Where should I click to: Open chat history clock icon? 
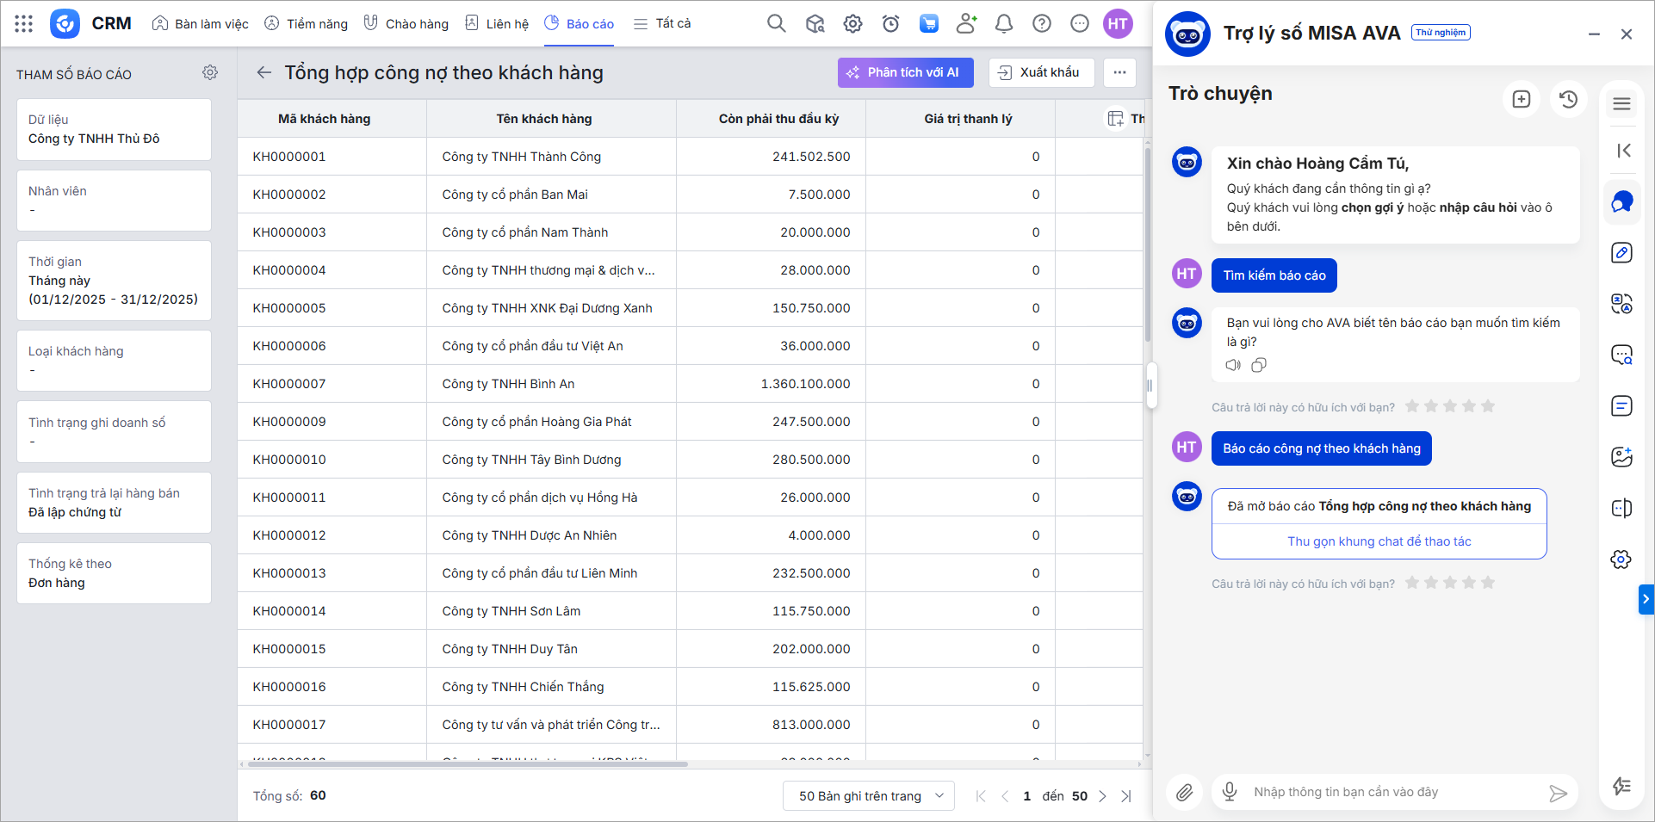click(x=1568, y=100)
